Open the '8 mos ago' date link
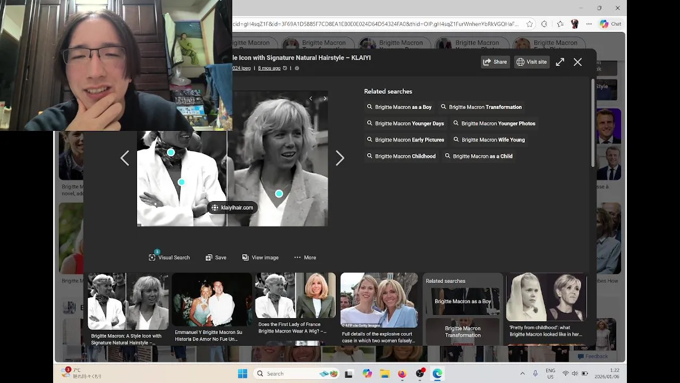680x383 pixels. point(269,68)
